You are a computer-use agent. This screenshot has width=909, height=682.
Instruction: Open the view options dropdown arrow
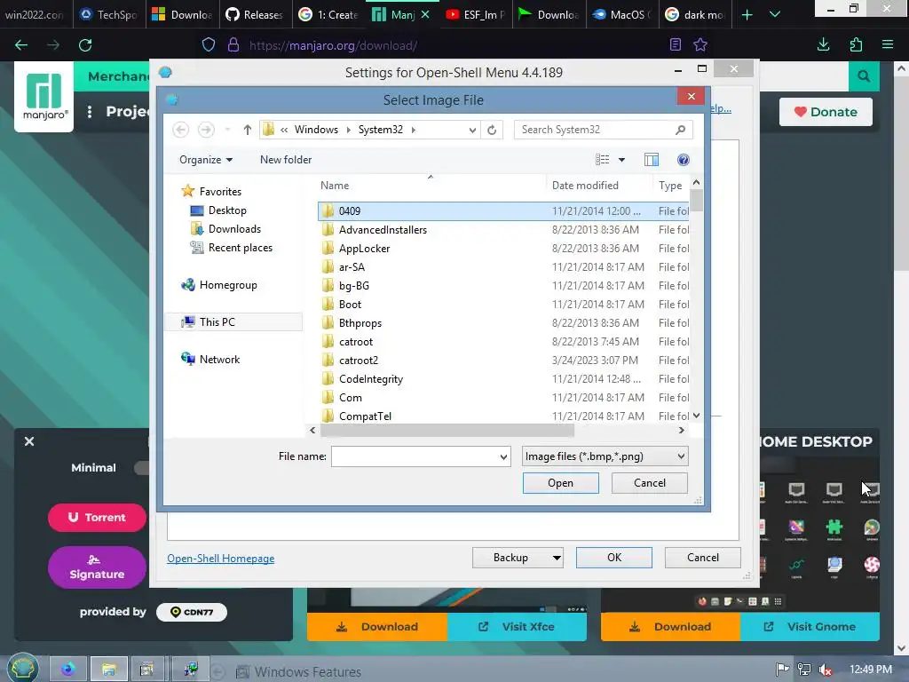click(x=621, y=160)
